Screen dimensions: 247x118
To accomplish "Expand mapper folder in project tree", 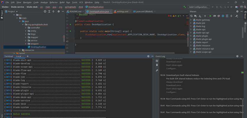I will (25, 37).
